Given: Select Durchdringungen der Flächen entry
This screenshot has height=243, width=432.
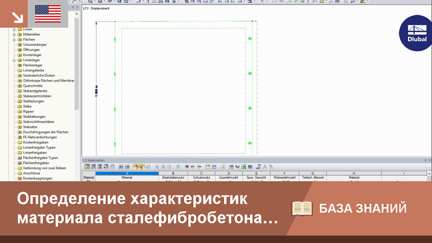Looking at the screenshot, I should [x=45, y=132].
